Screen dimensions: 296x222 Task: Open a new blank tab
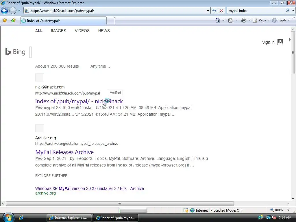111,21
